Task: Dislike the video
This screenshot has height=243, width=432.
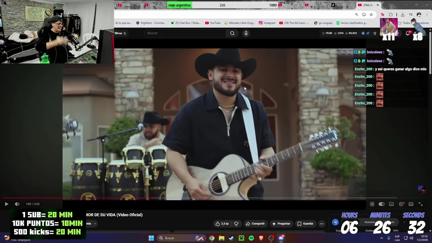Action: pyautogui.click(x=236, y=223)
